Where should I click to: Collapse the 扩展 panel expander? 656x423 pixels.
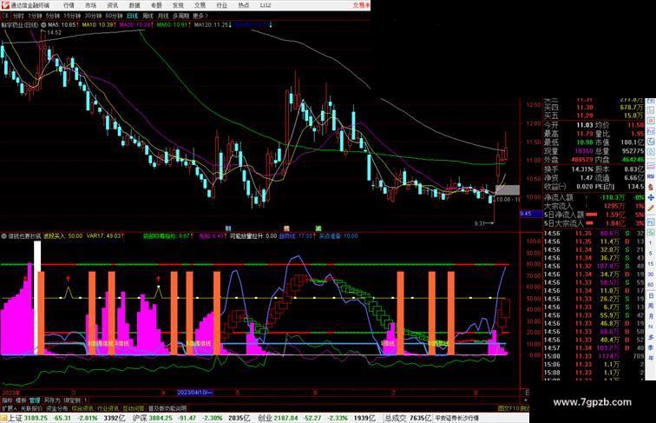[x=10, y=408]
